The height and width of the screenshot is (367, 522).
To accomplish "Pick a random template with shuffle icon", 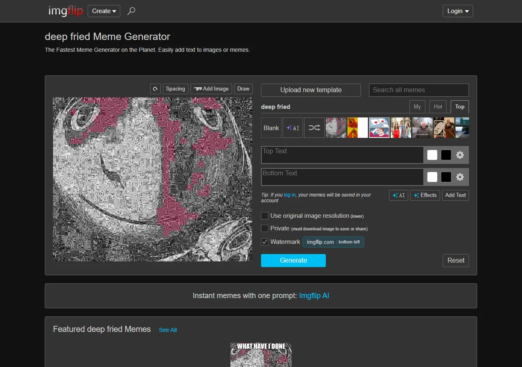I will (314, 128).
